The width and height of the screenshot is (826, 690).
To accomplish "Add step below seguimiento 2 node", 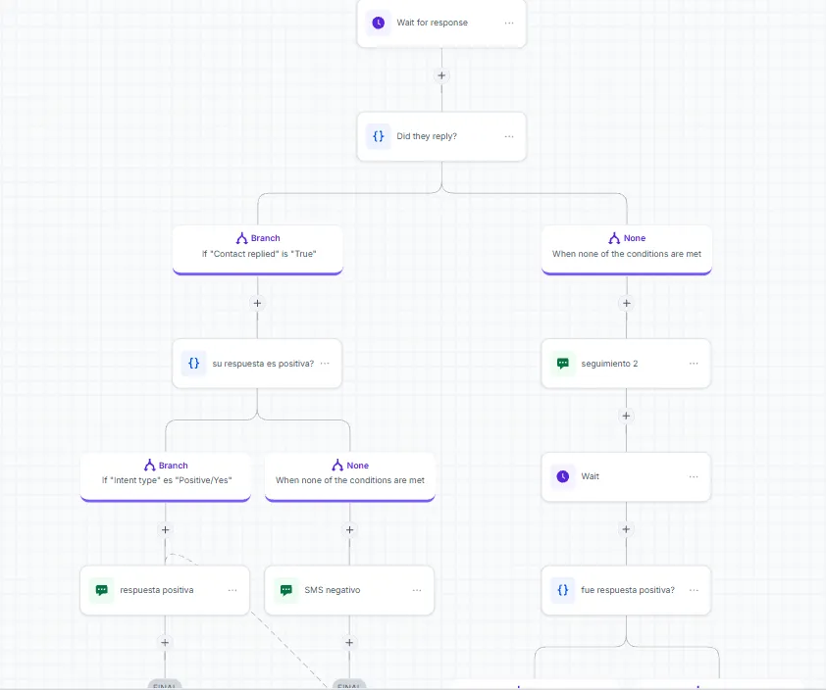I will pyautogui.click(x=626, y=416).
